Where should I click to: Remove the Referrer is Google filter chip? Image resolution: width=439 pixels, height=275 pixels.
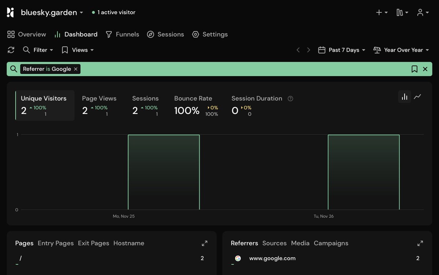[x=76, y=69]
